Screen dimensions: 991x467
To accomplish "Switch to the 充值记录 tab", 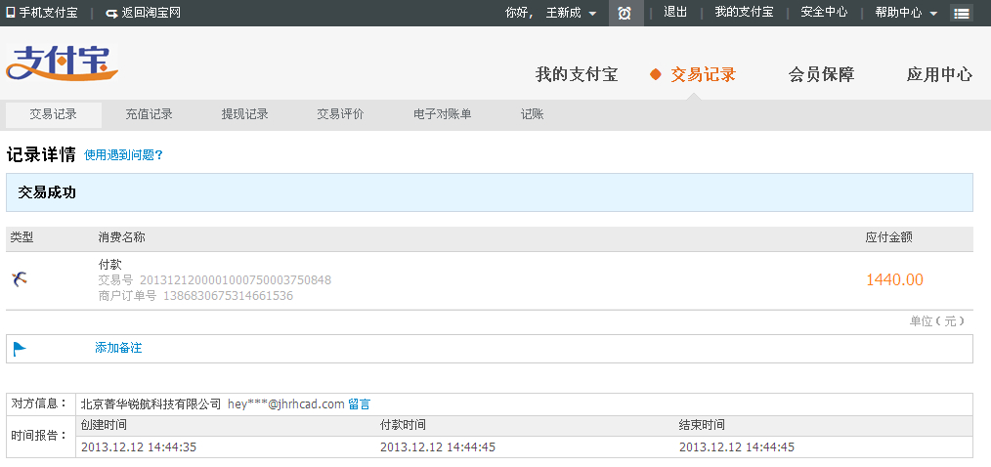I will [149, 114].
